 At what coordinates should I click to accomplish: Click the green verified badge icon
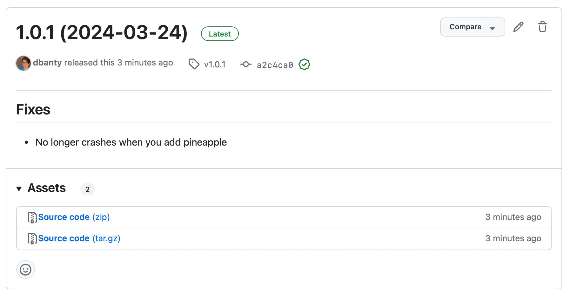(x=304, y=65)
